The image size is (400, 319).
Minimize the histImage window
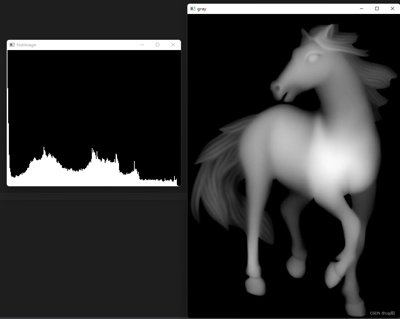pos(142,45)
